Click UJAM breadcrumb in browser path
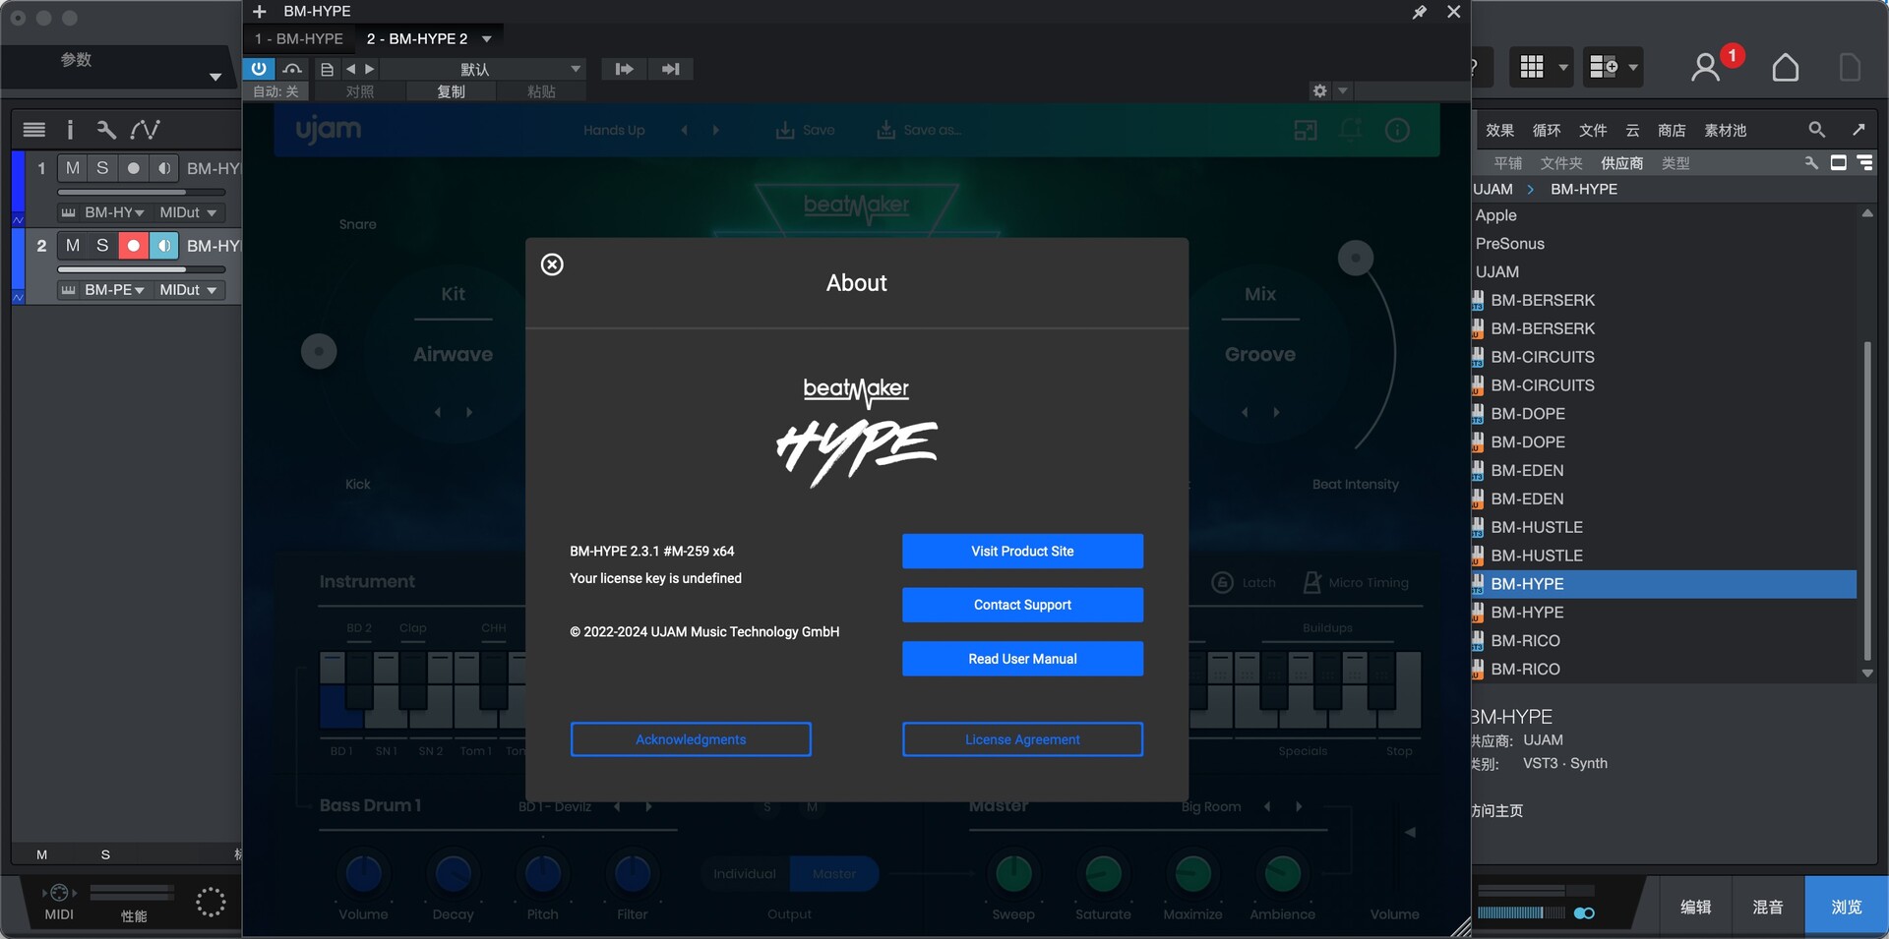The height and width of the screenshot is (939, 1889). 1493,189
